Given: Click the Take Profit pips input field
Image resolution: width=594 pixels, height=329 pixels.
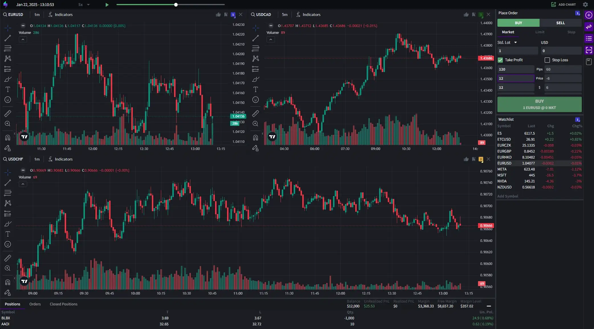Looking at the screenshot, I should (x=516, y=69).
